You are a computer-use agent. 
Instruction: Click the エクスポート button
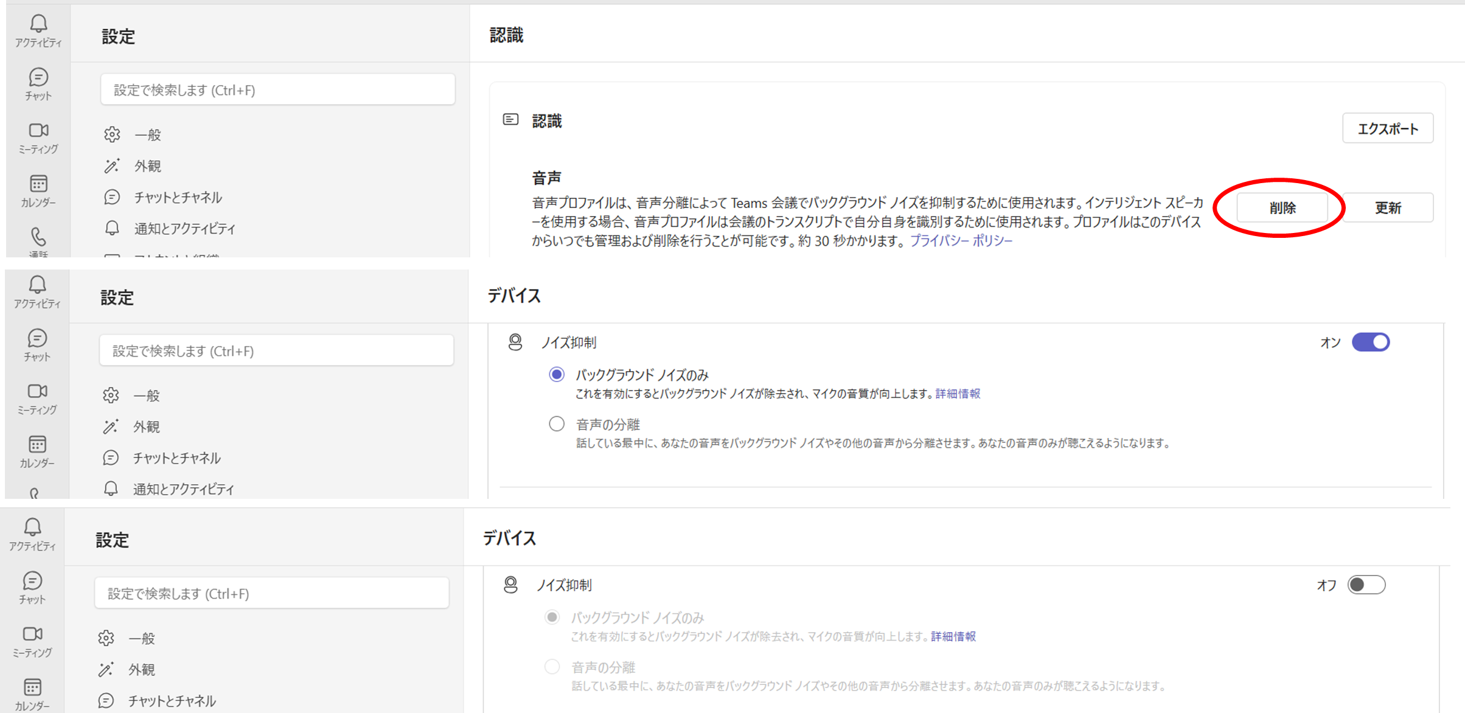click(1388, 128)
